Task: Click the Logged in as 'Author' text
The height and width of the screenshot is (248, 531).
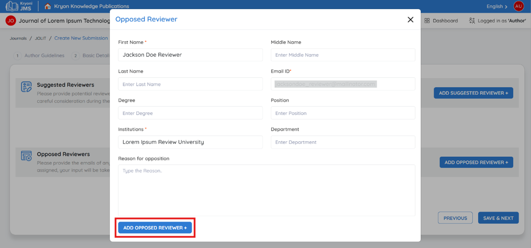Action: [x=502, y=21]
